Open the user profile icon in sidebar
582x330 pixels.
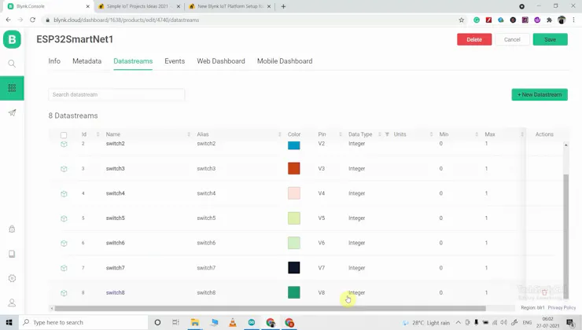(12, 302)
